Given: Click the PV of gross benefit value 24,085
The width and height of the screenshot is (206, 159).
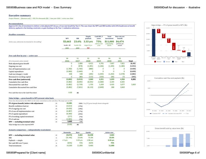Looking at the screenshot, I should (x=69, y=103).
